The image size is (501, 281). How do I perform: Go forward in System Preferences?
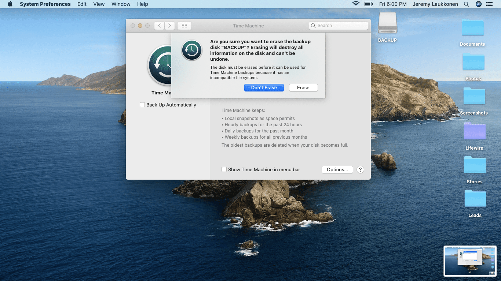(169, 26)
